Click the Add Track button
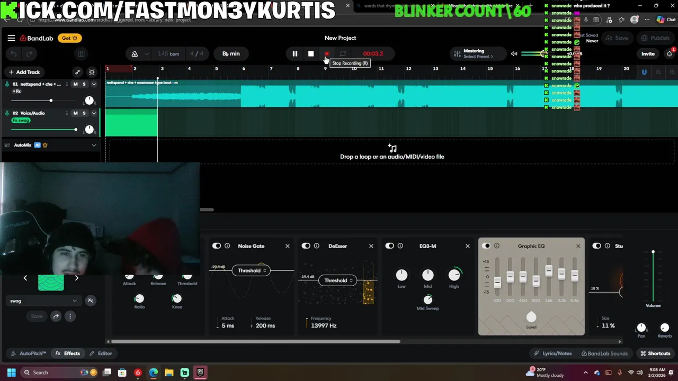Image resolution: width=678 pixels, height=381 pixels. pyautogui.click(x=24, y=72)
